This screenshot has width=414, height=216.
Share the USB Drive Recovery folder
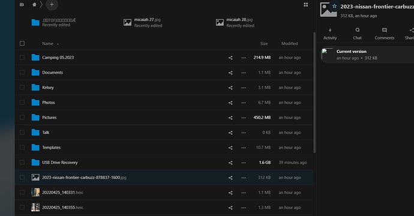[230, 163]
